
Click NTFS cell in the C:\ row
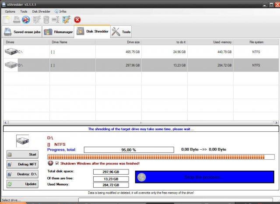pos(256,52)
